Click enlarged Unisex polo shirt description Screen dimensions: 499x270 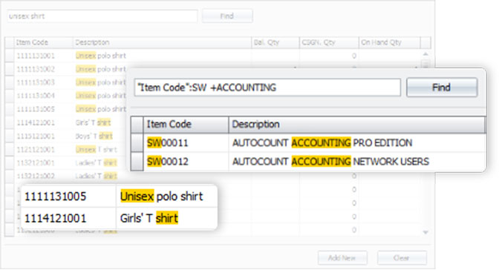pyautogui.click(x=161, y=197)
